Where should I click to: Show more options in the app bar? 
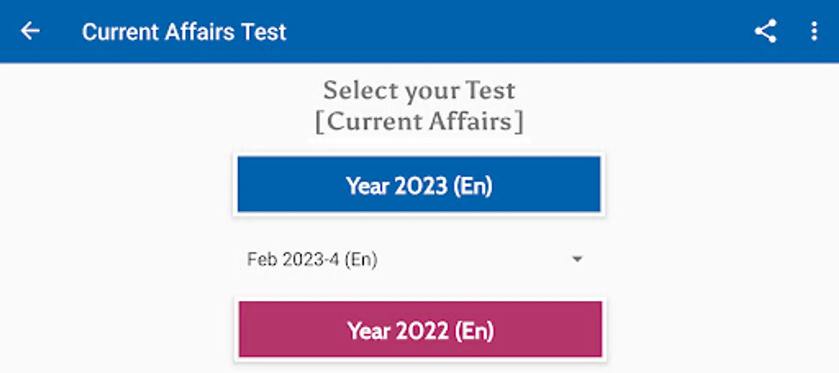tap(814, 31)
